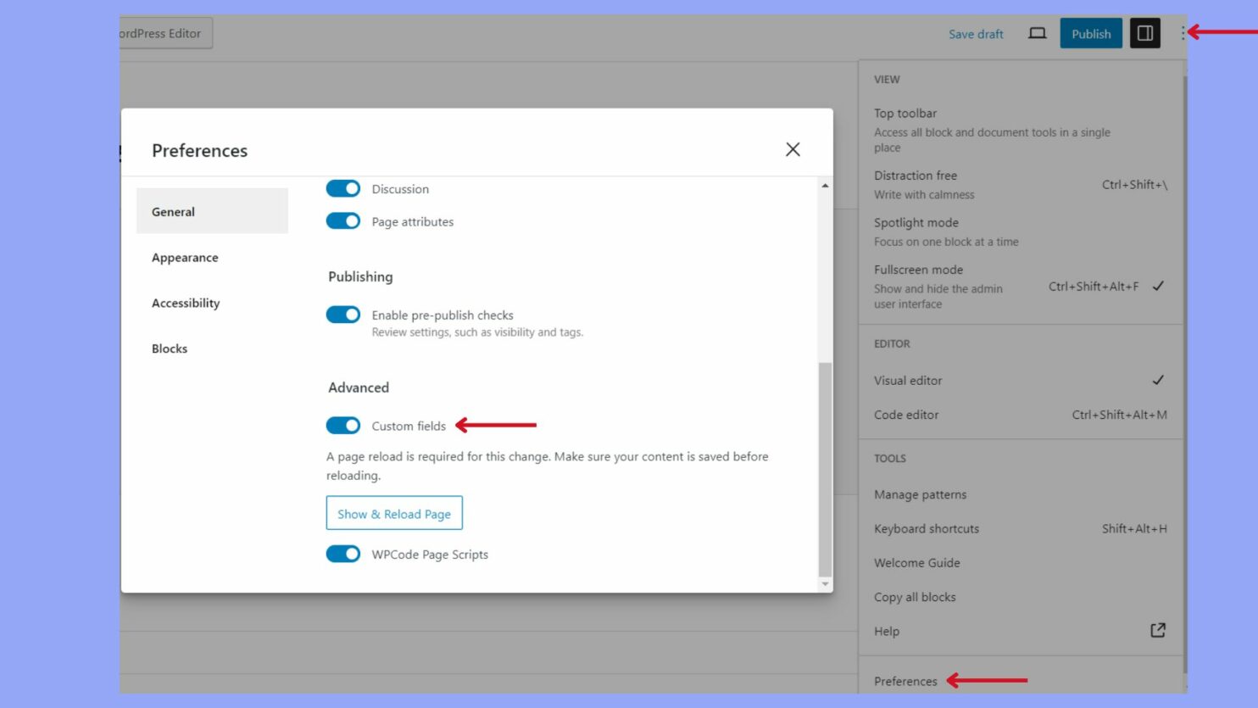
Task: Disable Enable pre-publish checks
Action: pyautogui.click(x=342, y=314)
